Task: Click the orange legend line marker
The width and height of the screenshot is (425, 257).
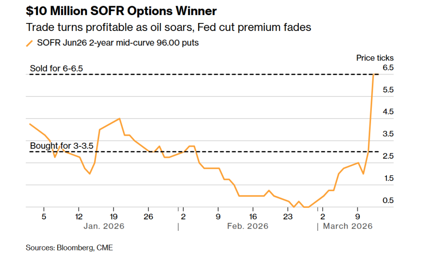Action: pyautogui.click(x=30, y=43)
